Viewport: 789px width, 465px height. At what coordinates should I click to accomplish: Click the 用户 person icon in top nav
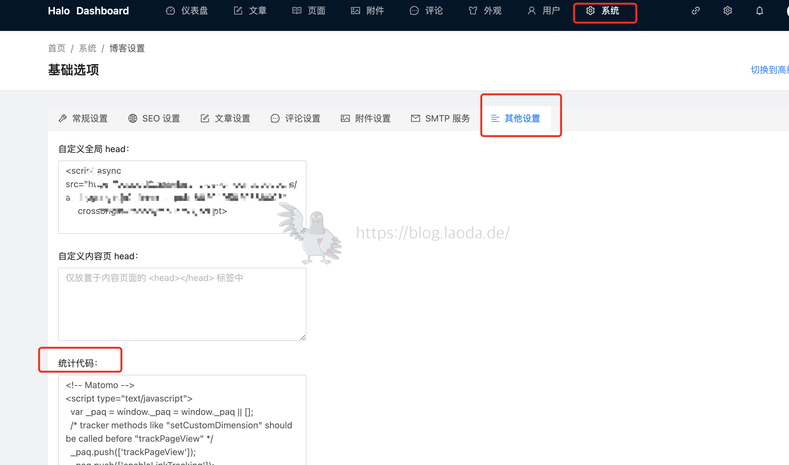(x=531, y=11)
